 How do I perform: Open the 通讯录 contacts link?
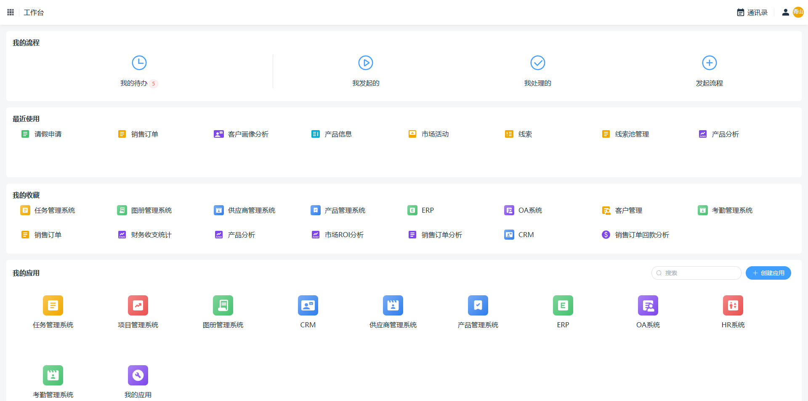pos(752,13)
